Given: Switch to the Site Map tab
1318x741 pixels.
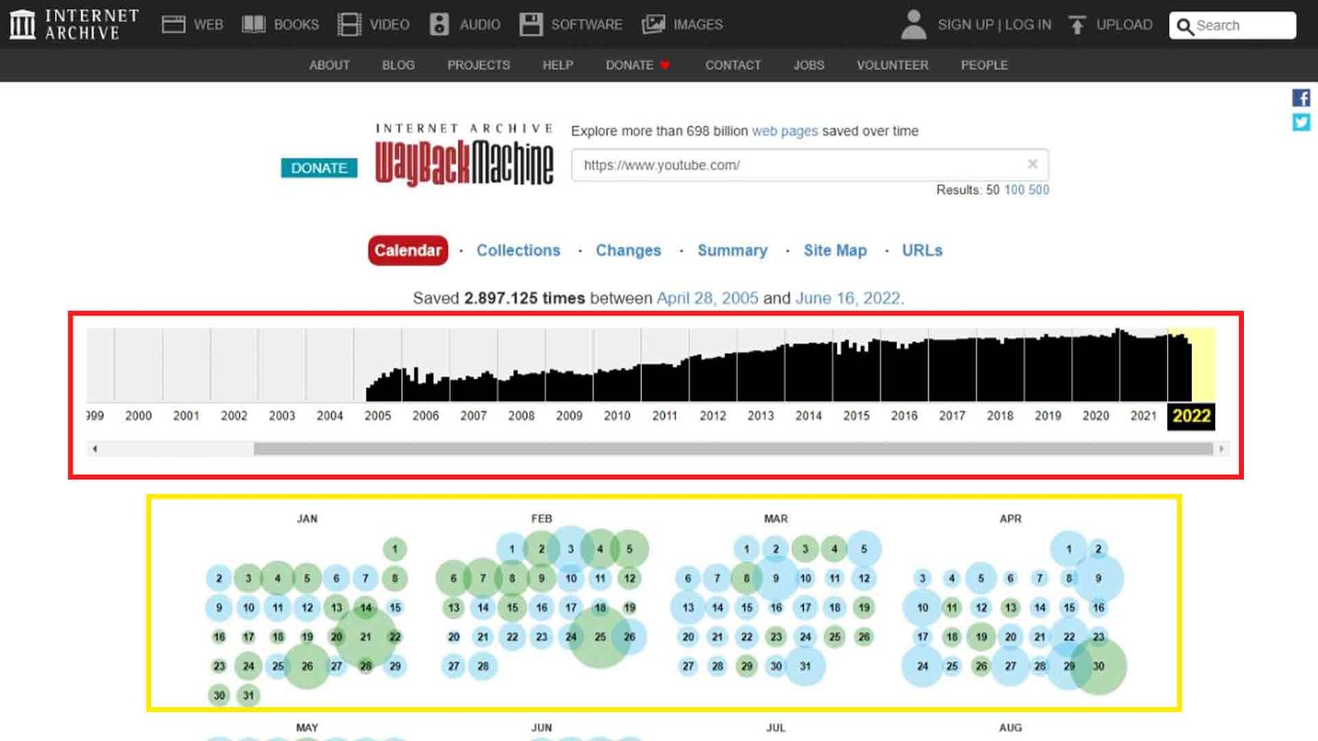Looking at the screenshot, I should tap(835, 250).
